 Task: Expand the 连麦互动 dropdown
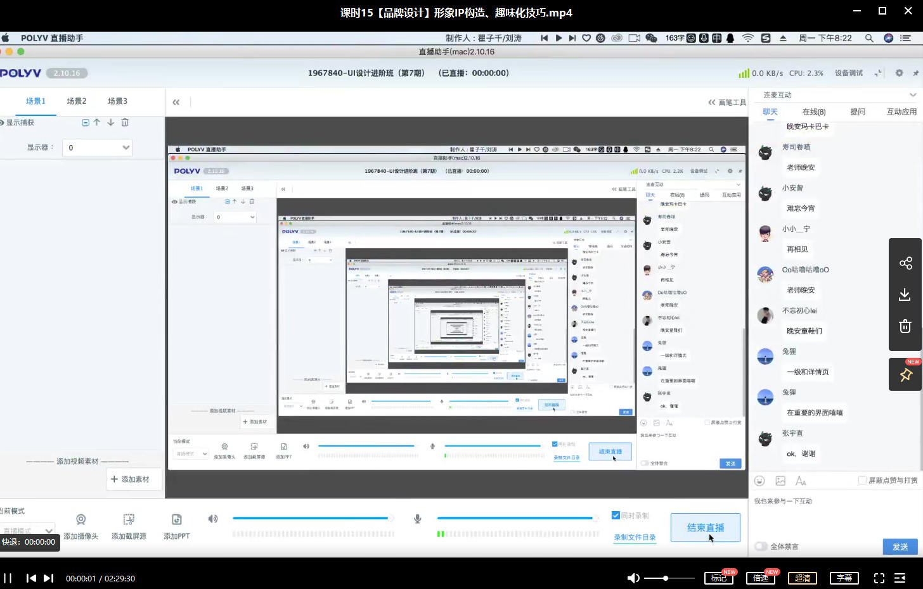(912, 95)
